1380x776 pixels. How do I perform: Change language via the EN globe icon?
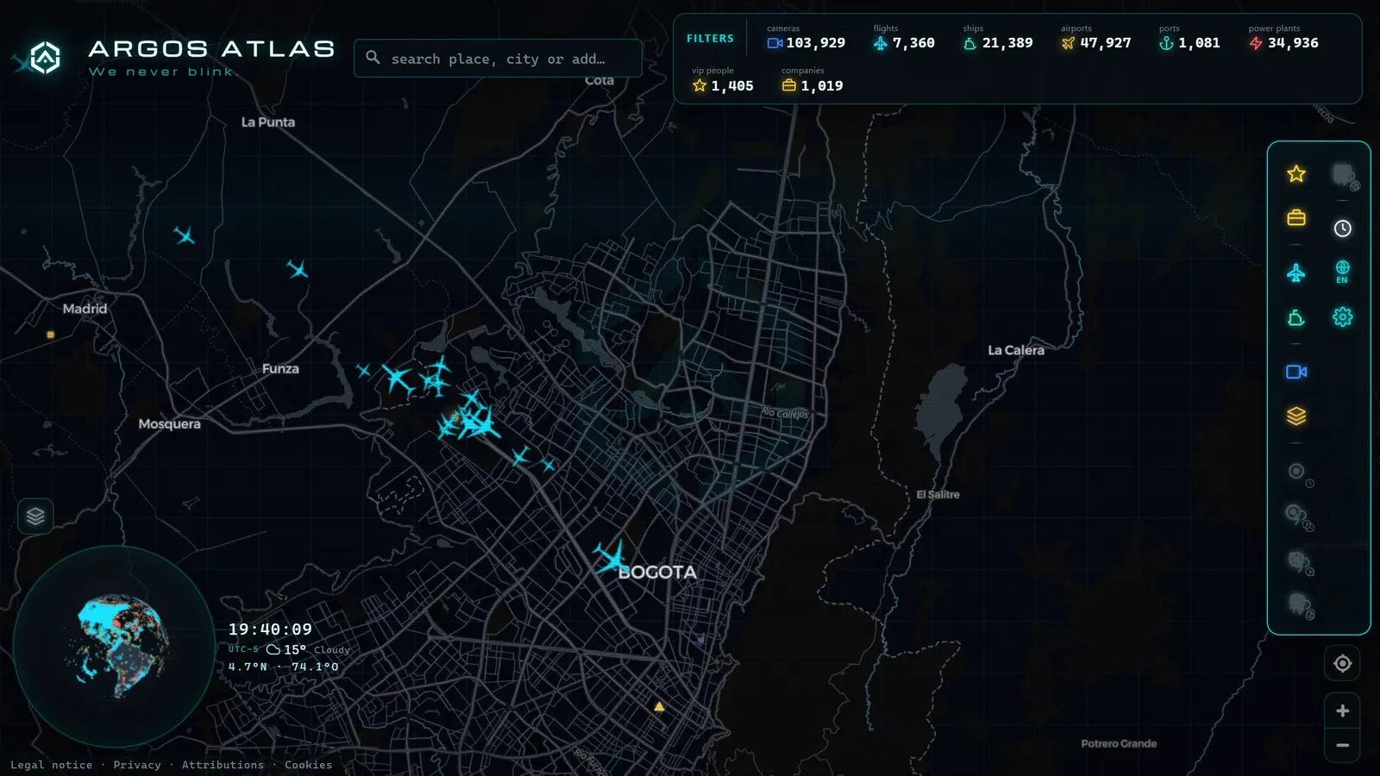[1343, 272]
